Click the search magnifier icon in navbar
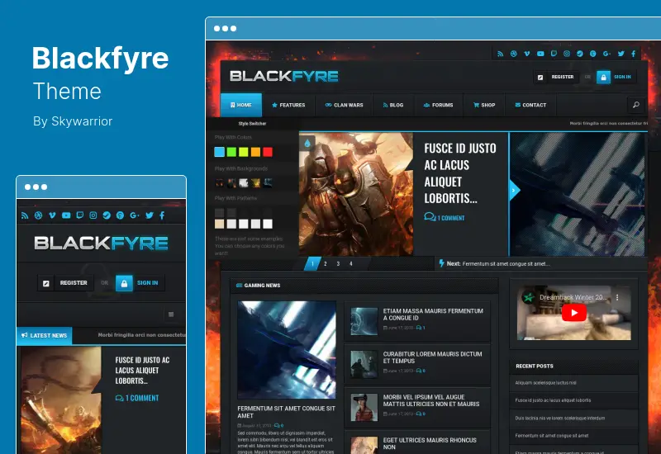 (x=635, y=105)
